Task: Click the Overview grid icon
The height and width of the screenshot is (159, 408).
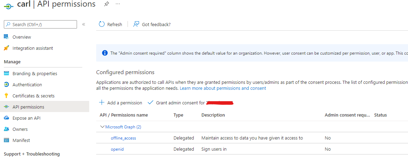Action: tap(6, 37)
